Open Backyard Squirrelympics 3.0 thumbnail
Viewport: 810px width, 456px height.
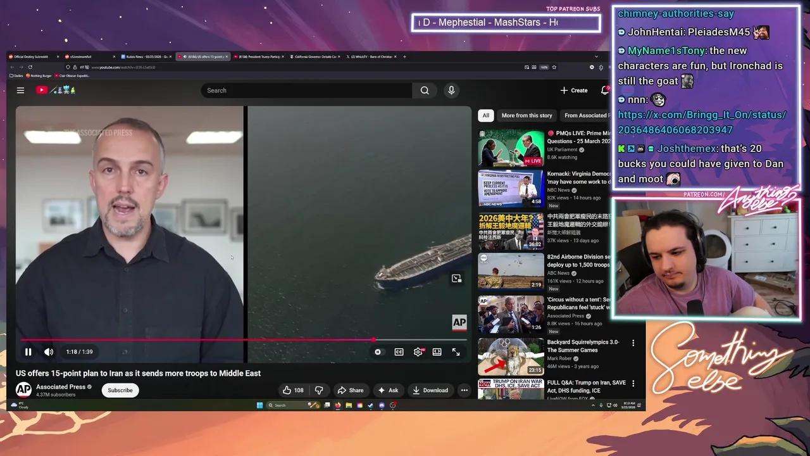tap(511, 356)
